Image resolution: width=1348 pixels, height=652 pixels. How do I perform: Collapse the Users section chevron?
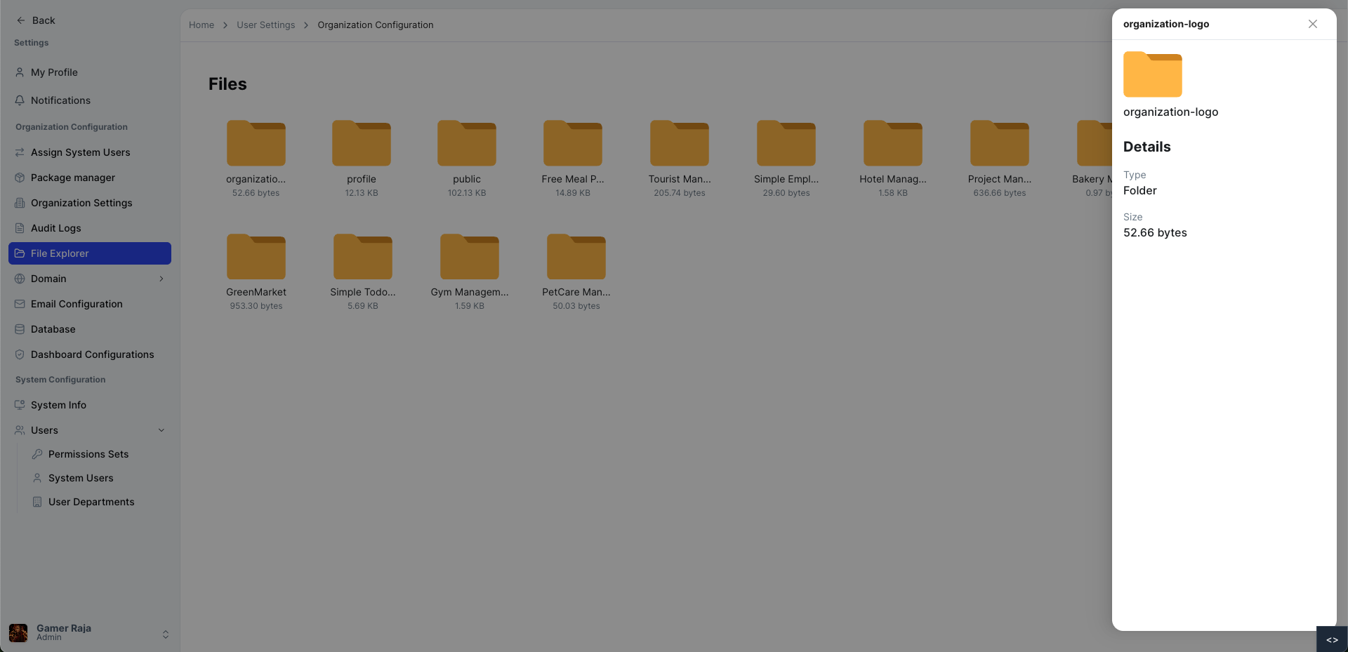click(161, 430)
